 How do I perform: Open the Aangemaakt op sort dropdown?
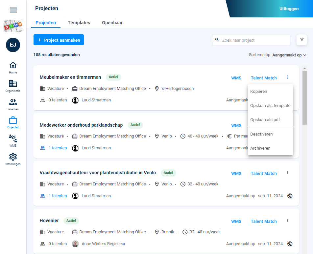click(289, 55)
